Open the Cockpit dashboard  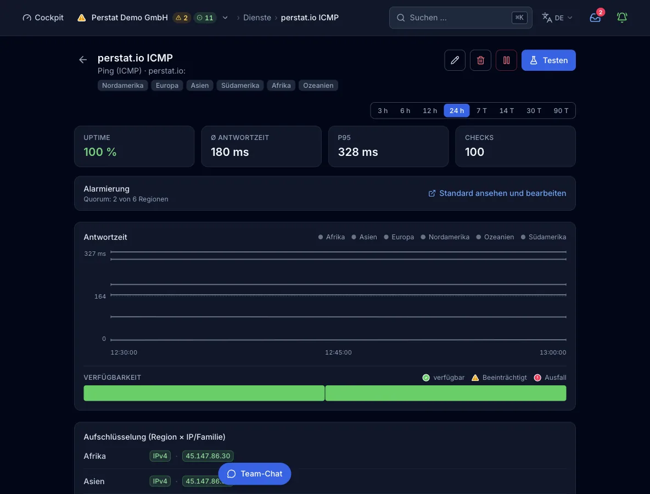pos(43,18)
